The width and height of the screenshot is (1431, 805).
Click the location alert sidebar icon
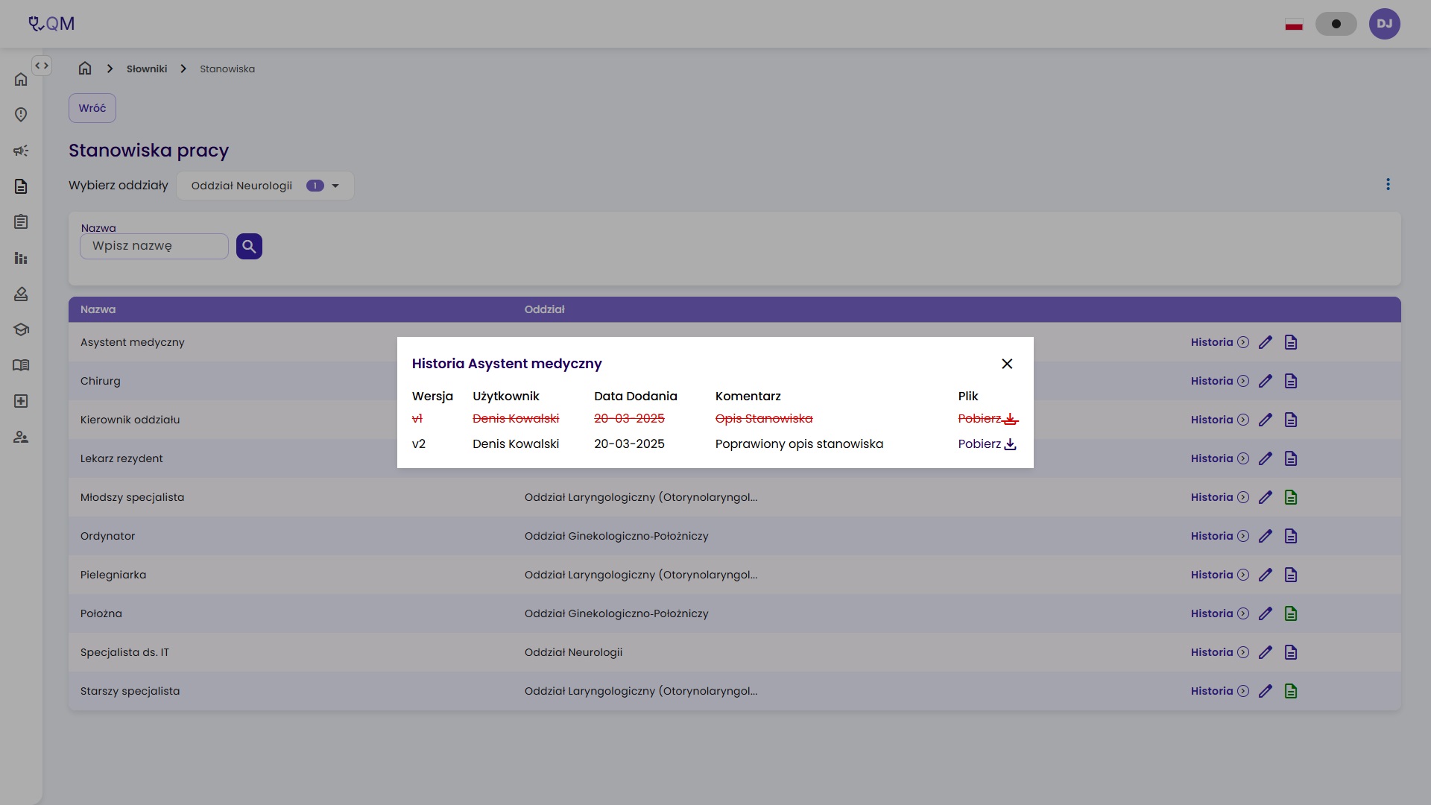[x=21, y=115]
